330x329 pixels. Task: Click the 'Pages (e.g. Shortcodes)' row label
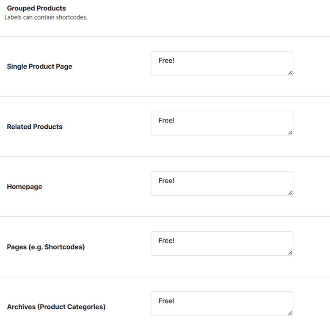(x=46, y=247)
